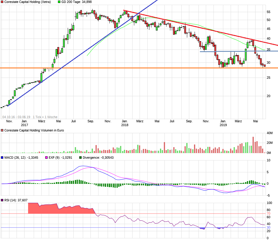Click the '40M' volume axis label
The width and height of the screenshot is (278, 241).
pyautogui.click(x=270, y=133)
